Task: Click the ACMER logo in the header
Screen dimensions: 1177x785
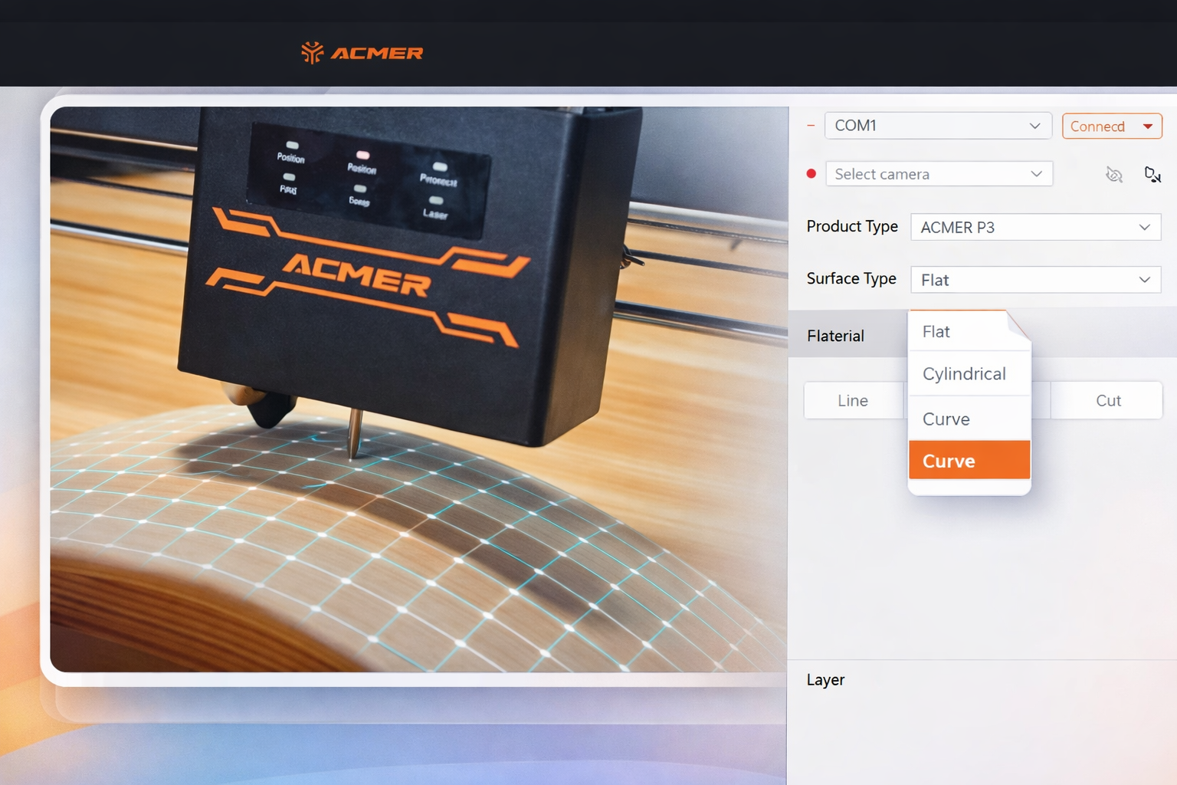Action: (x=362, y=53)
